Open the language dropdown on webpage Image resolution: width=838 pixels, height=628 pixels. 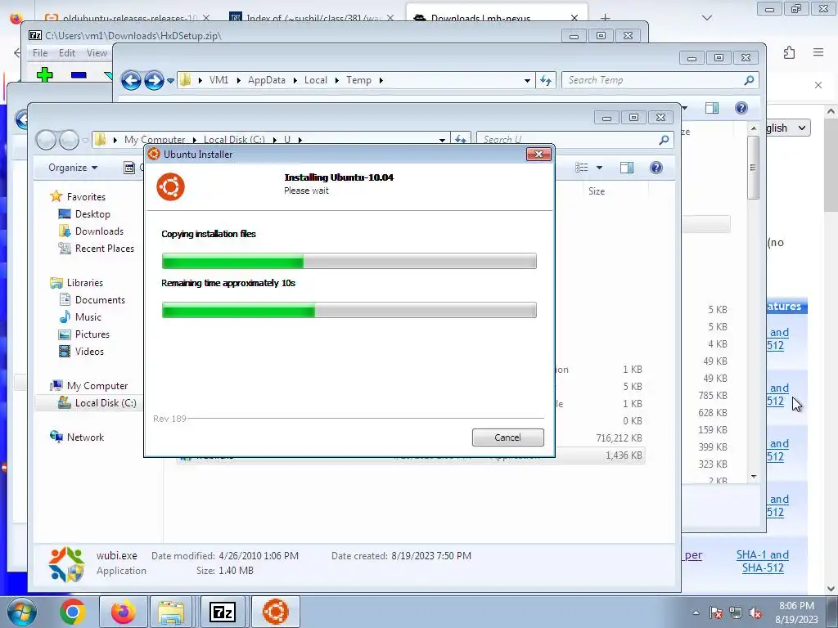click(x=786, y=128)
